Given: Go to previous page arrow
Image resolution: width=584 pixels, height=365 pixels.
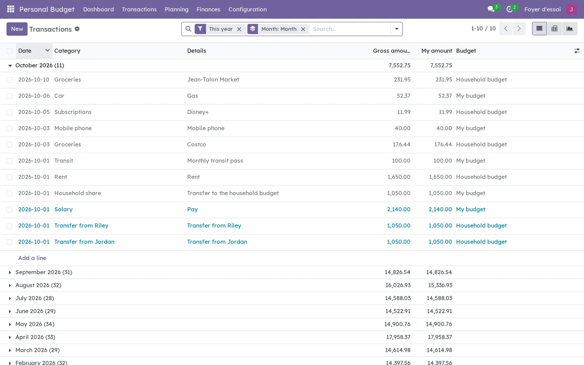Looking at the screenshot, I should (506, 28).
